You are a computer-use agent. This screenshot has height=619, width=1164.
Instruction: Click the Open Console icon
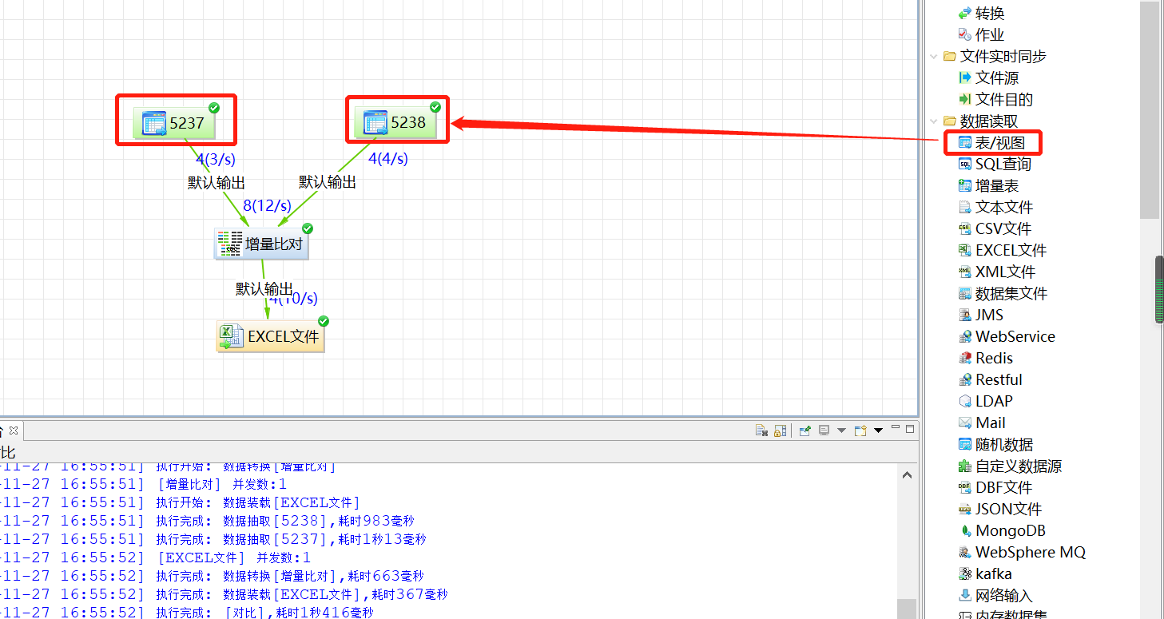tap(860, 431)
